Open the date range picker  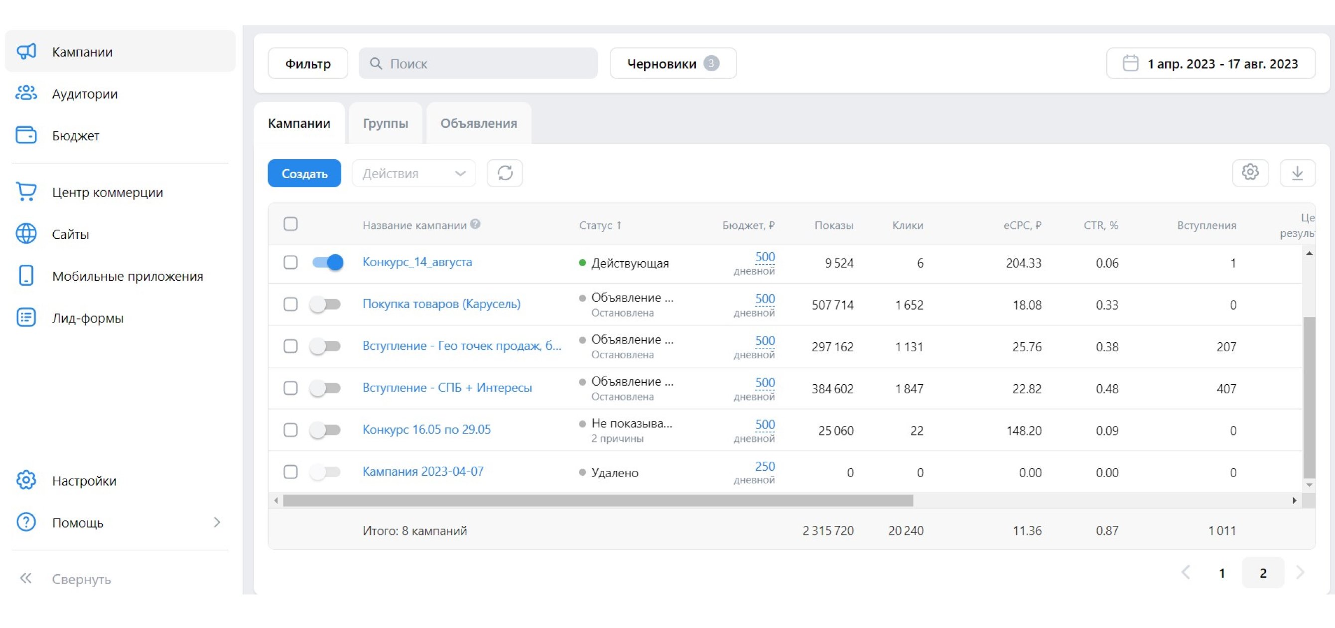[x=1210, y=64]
